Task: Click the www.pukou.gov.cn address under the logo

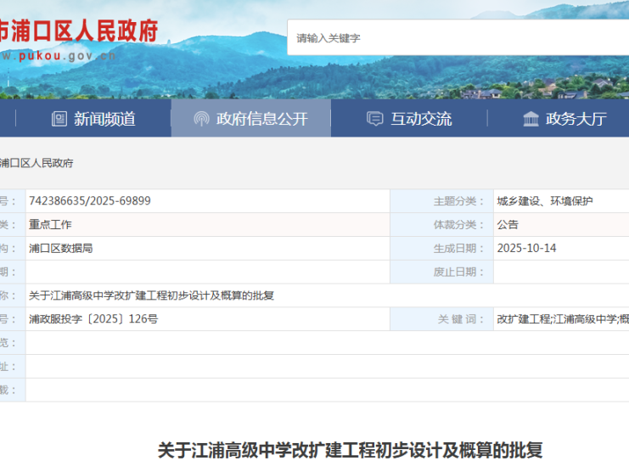Action: point(58,56)
